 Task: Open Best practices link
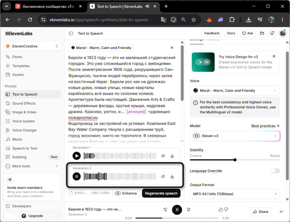point(265,126)
